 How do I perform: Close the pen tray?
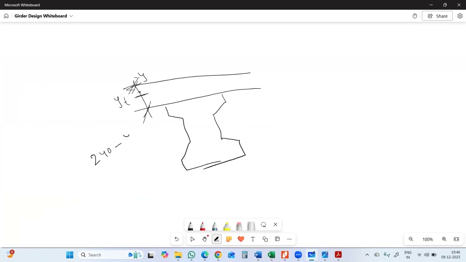(275, 225)
